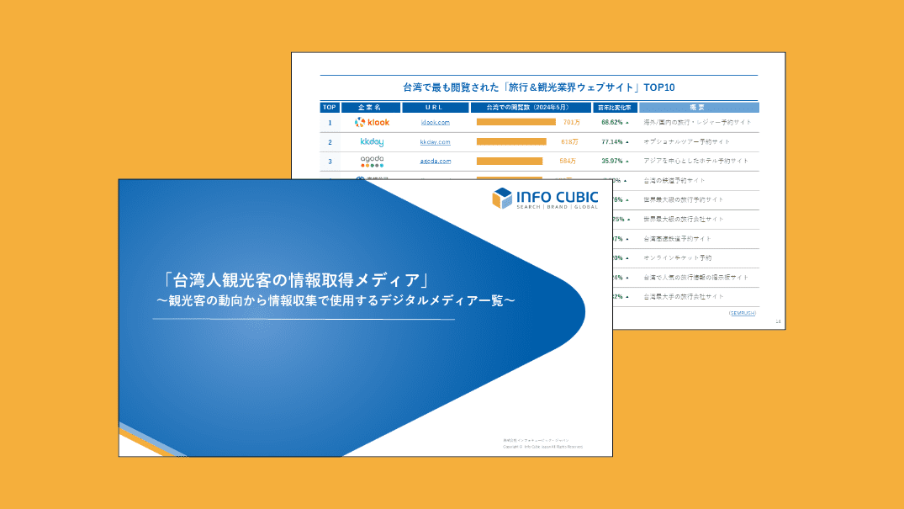The image size is (904, 509).
Task: Click the 701万 view count
Action: pos(571,122)
